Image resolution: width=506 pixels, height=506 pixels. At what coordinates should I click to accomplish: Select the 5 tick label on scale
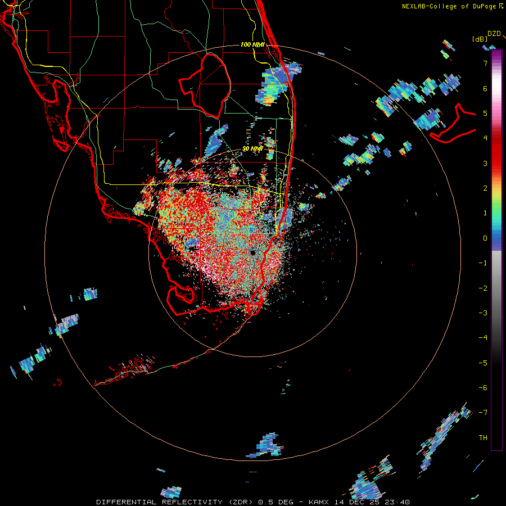(x=485, y=113)
